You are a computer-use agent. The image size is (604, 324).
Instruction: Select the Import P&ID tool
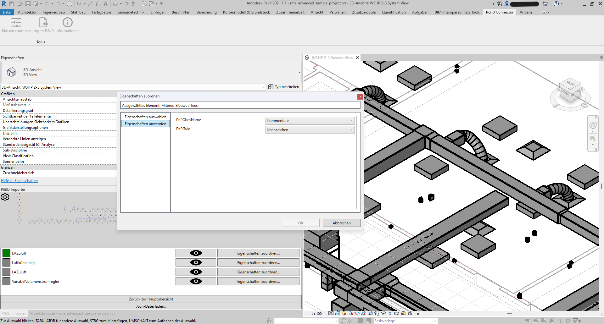point(42,25)
